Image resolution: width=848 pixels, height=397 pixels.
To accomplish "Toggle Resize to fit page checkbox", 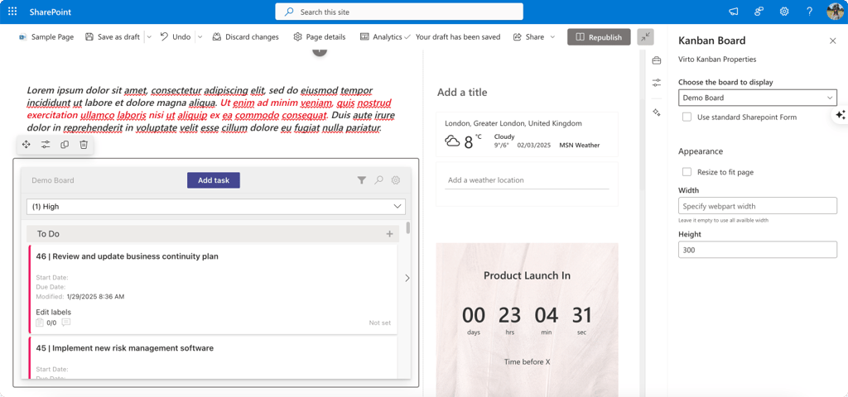I will click(x=687, y=172).
